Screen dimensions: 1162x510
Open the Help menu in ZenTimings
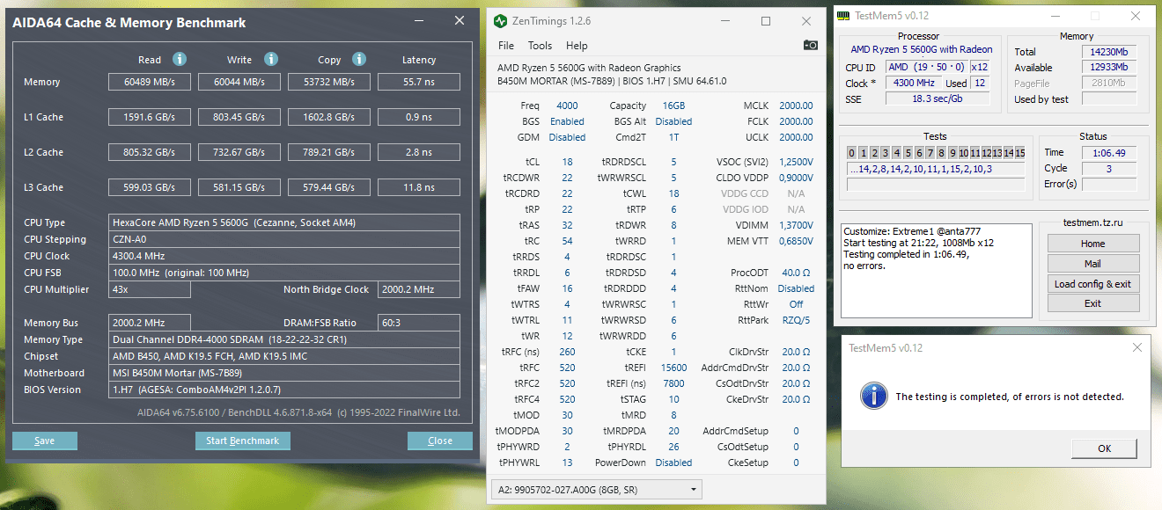click(577, 46)
